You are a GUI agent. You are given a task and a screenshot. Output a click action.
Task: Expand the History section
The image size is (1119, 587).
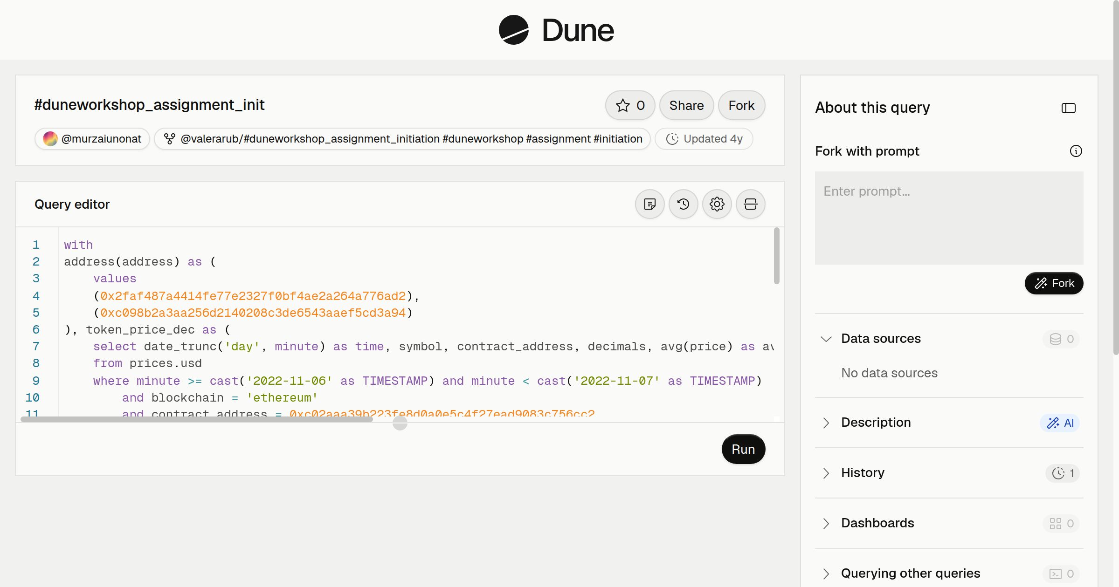(826, 473)
